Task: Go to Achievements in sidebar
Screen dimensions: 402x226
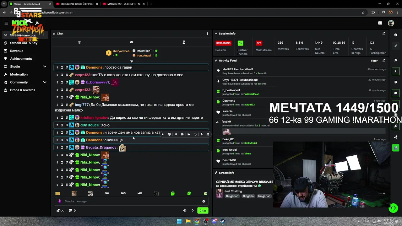Action: click(21, 59)
